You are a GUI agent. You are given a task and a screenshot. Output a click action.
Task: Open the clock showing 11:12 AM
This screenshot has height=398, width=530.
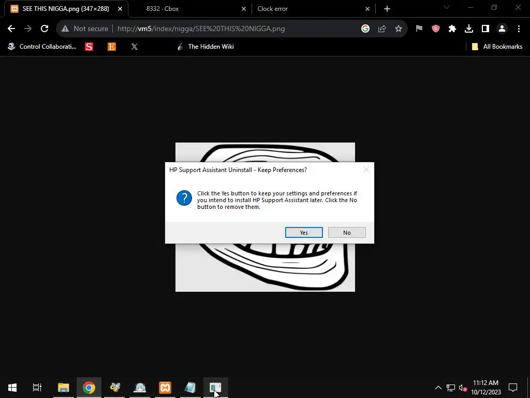click(485, 388)
